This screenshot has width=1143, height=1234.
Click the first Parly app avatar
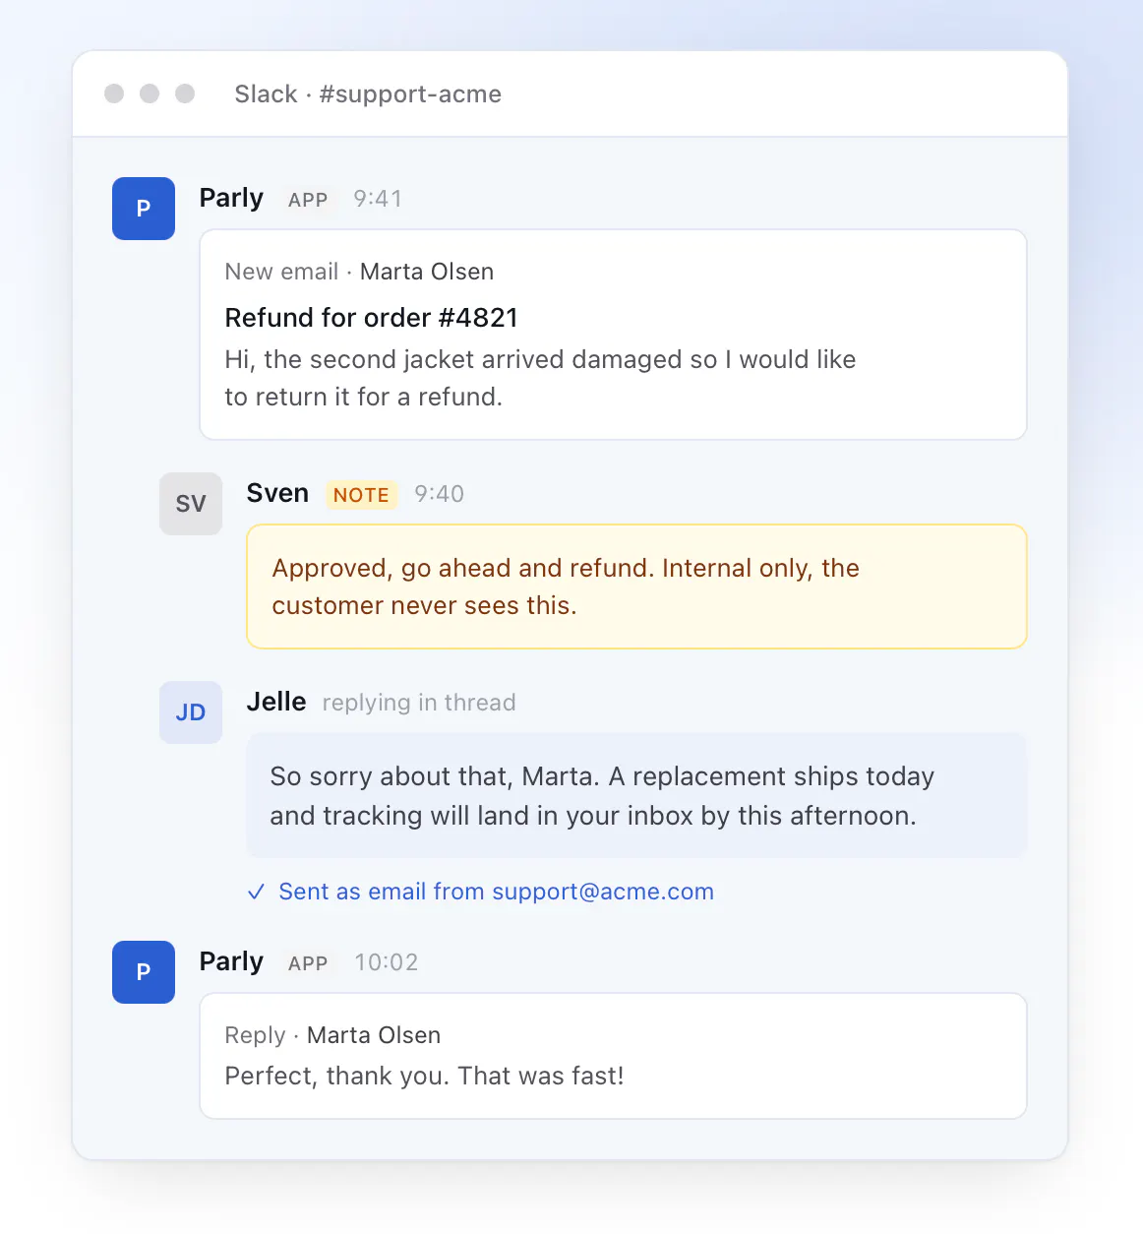144,209
